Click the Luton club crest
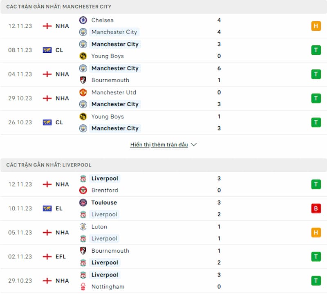 tap(83, 227)
